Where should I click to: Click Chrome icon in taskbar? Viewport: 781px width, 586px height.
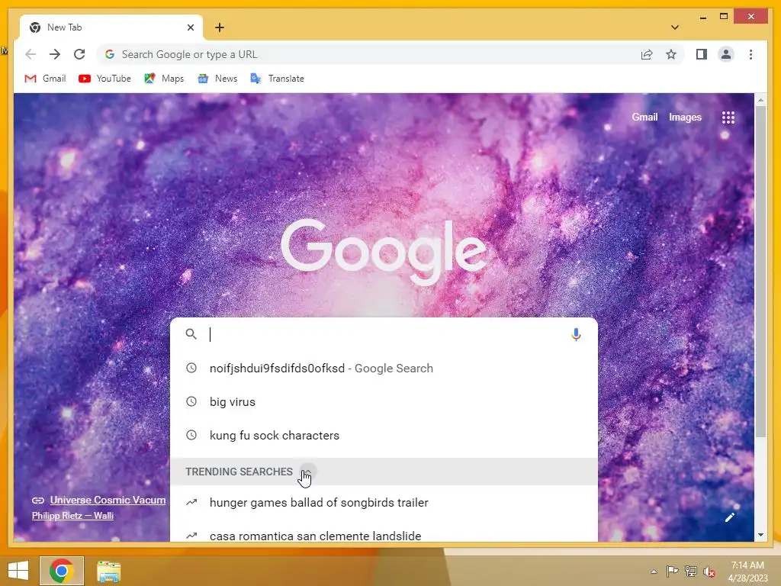click(x=62, y=571)
